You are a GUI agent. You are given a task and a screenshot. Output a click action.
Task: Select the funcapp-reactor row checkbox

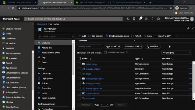point(79,83)
